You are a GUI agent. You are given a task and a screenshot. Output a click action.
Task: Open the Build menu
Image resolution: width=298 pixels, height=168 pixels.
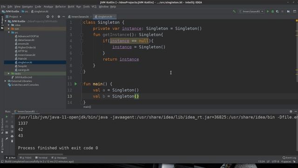click(71, 7)
